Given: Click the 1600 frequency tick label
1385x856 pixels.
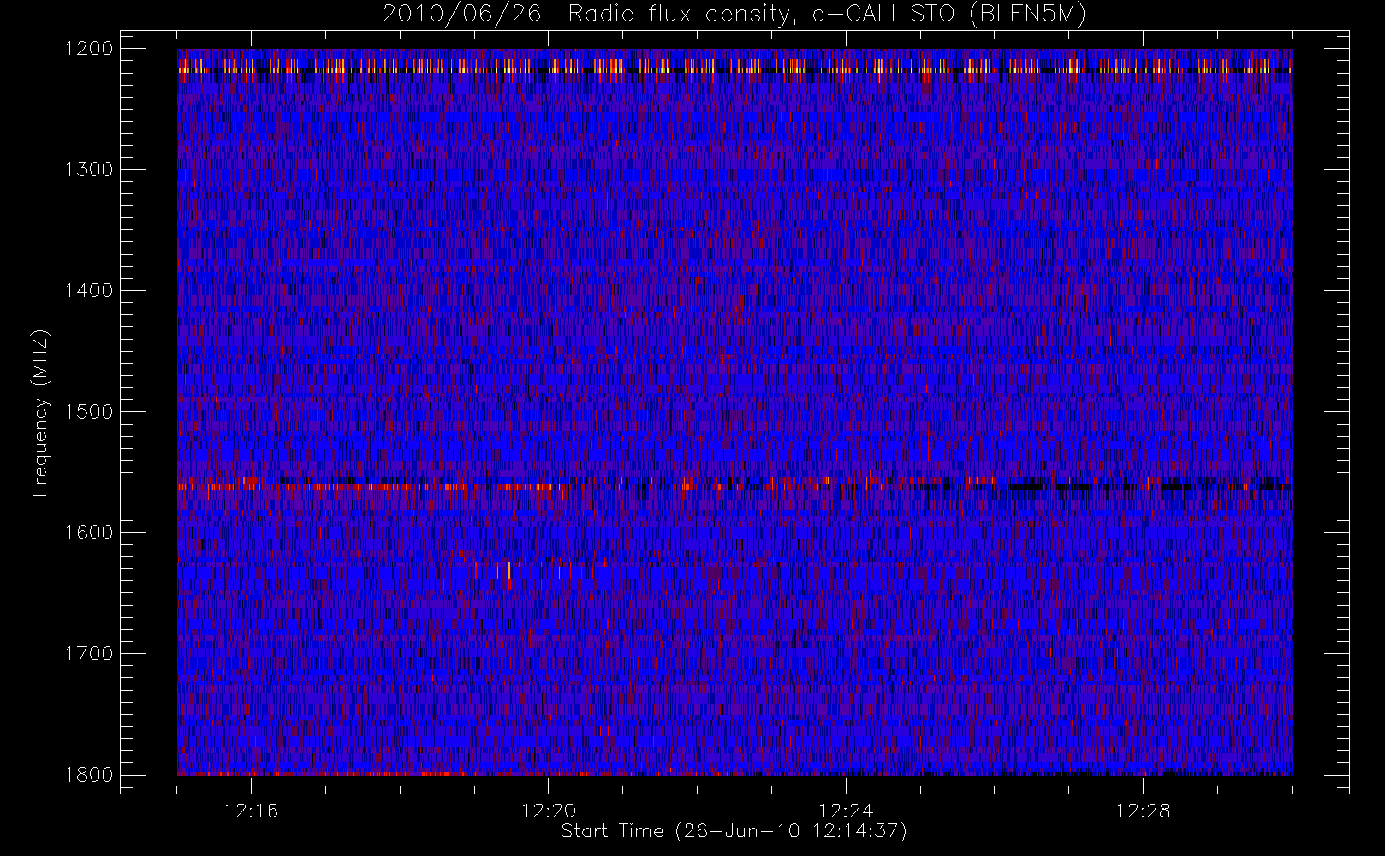Looking at the screenshot, I should click(x=89, y=532).
